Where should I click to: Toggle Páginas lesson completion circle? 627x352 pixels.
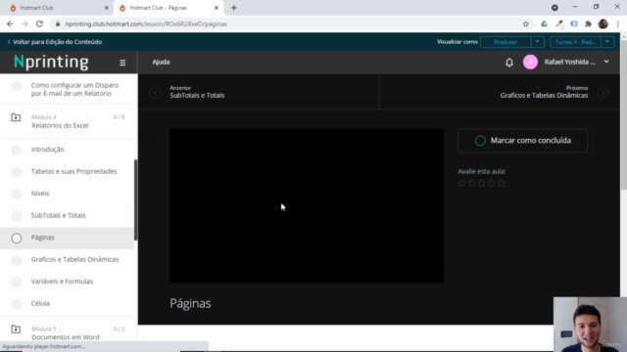pyautogui.click(x=17, y=238)
